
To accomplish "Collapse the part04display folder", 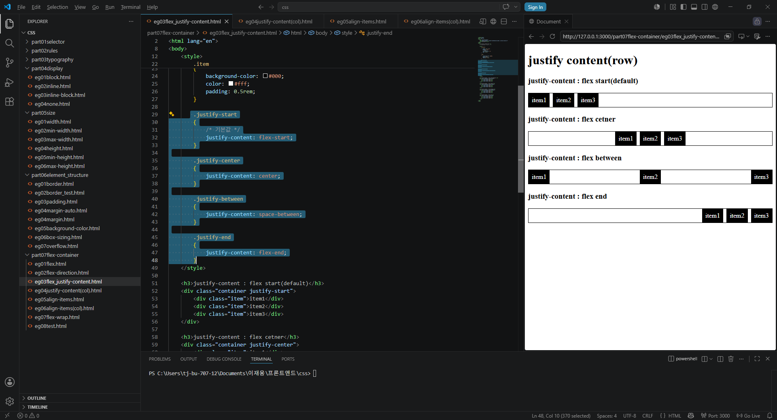I will coord(47,68).
